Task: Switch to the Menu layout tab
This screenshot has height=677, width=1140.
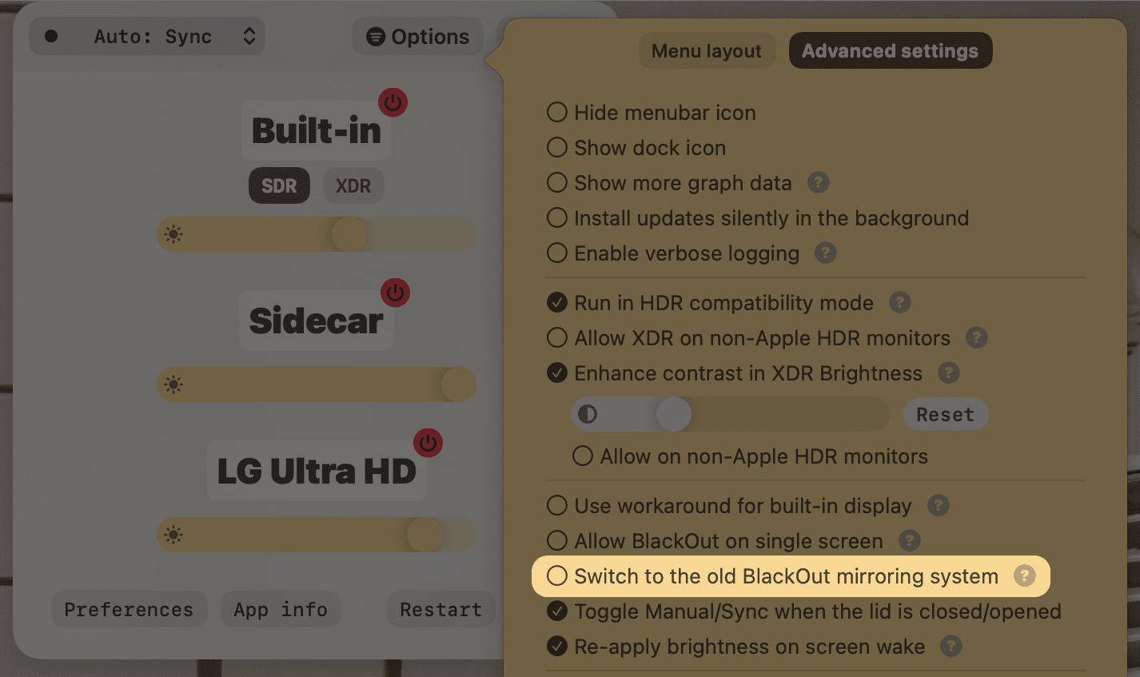Action: (707, 50)
